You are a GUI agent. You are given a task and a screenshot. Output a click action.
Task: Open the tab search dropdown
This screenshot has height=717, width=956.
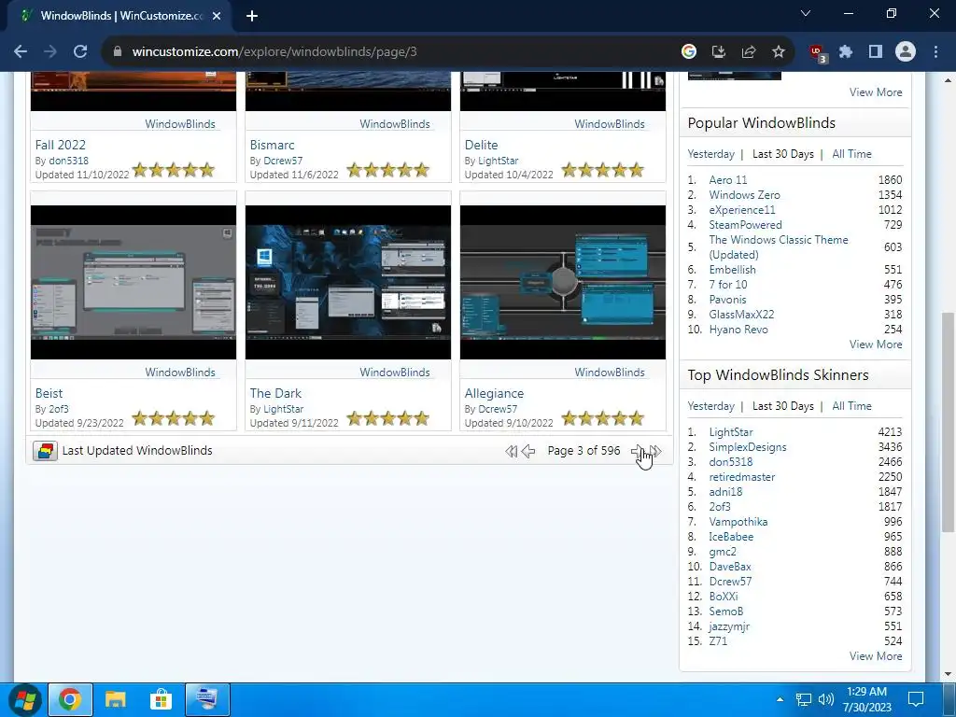806,13
